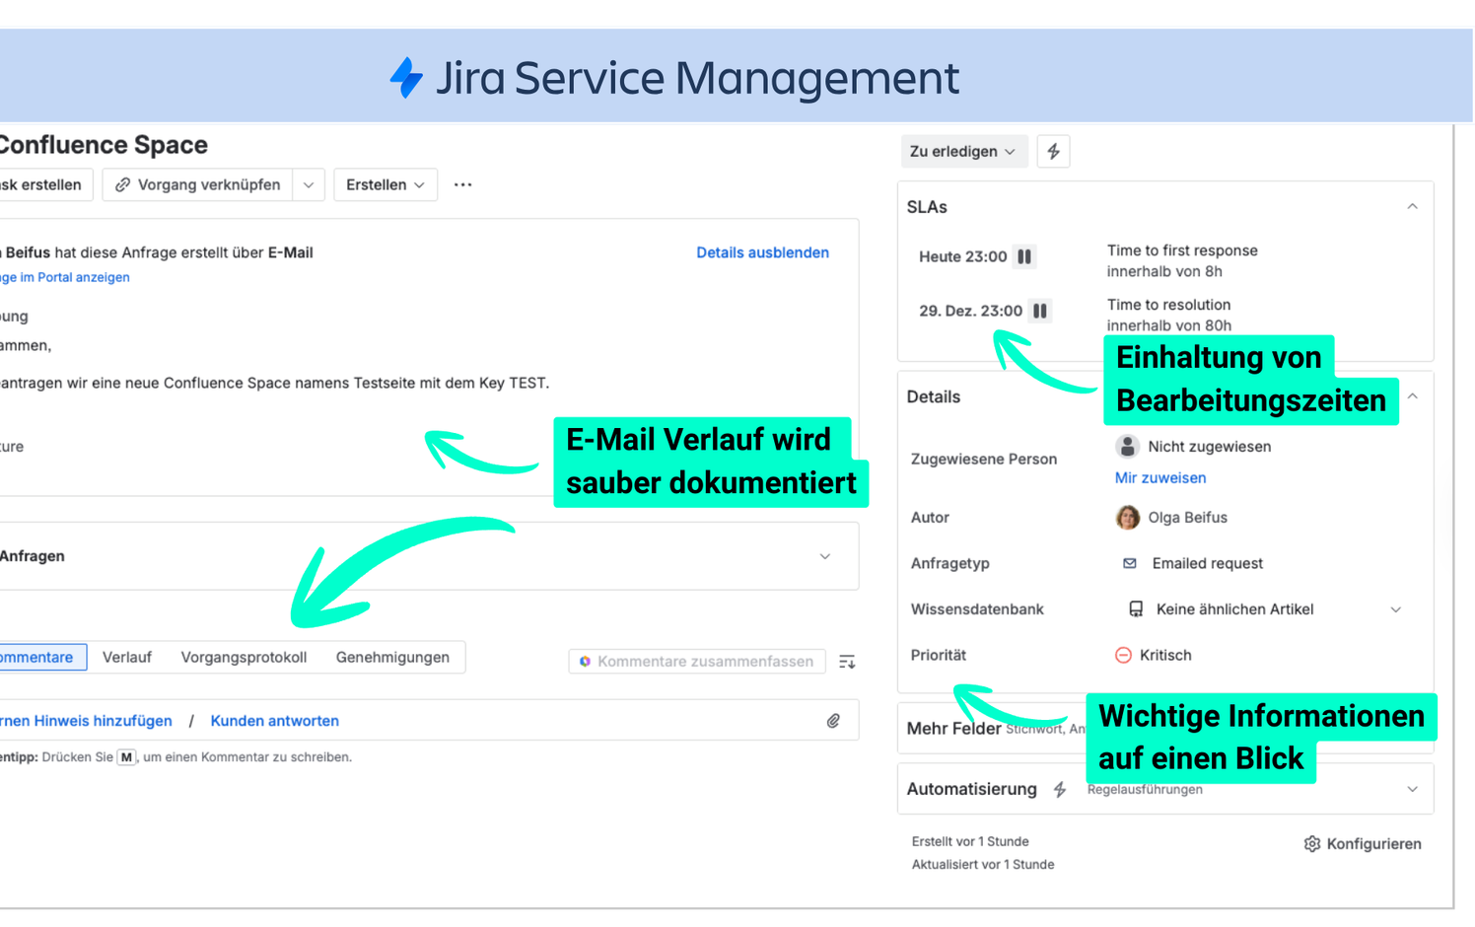Open the Zu erledigen status dropdown
Image resolution: width=1475 pixels, height=927 pixels.
point(962,152)
